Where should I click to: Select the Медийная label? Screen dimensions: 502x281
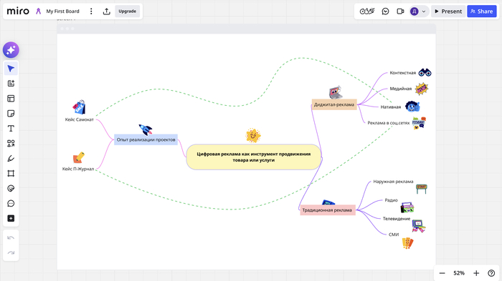[x=400, y=89]
